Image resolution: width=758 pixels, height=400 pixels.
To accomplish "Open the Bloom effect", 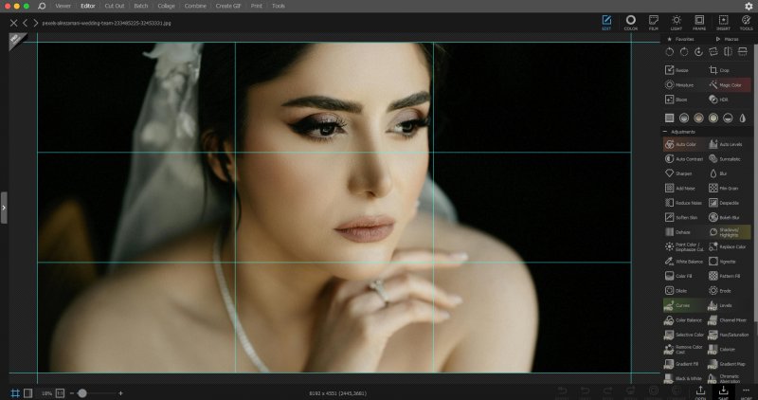I will point(676,100).
